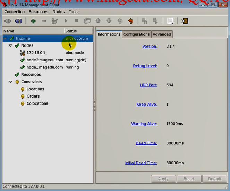Collapse the Constraints tree branch
230x191 pixels.
click(10, 82)
